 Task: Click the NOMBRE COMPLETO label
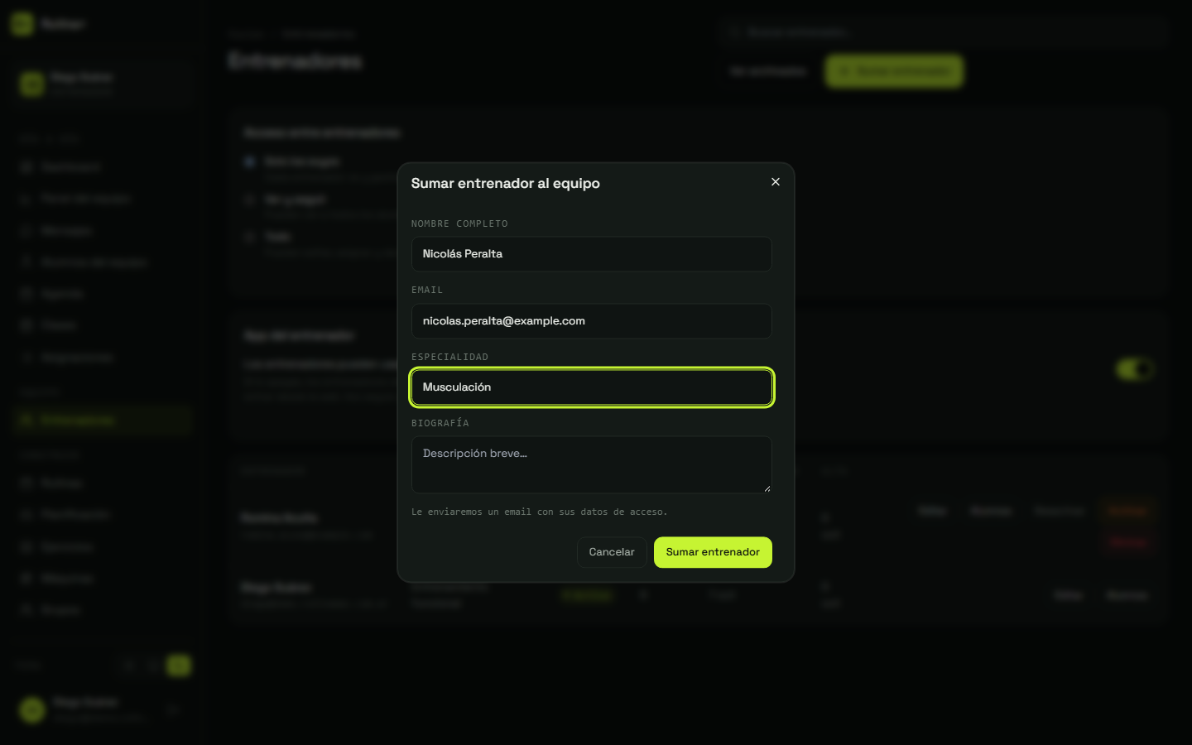point(459,223)
